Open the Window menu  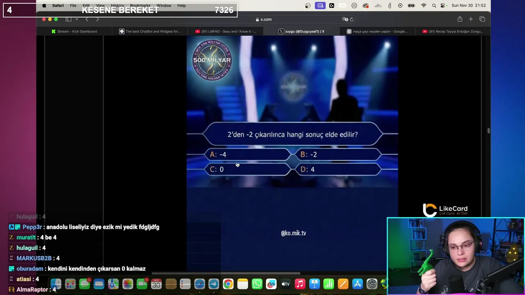164,6
